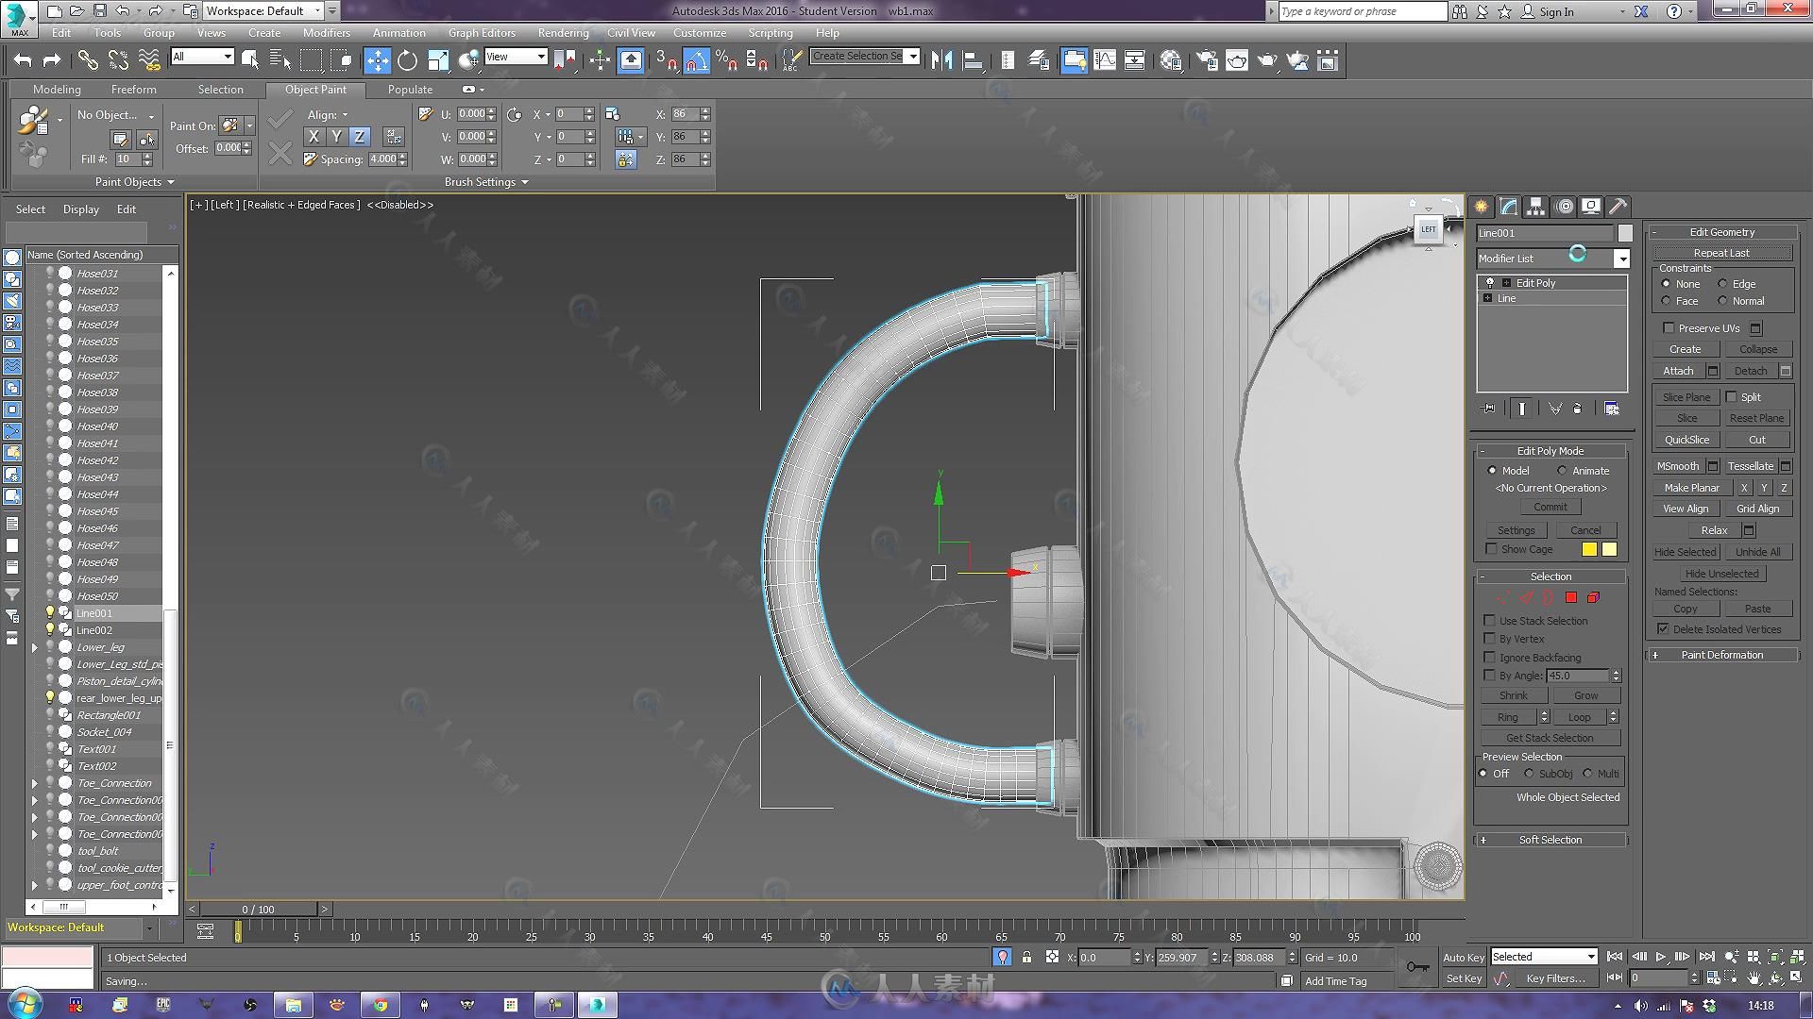
Task: Click the Paint Objects brush icon
Action: (x=32, y=121)
